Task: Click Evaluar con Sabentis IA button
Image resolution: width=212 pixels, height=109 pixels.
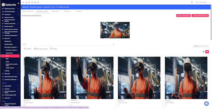Action: click(183, 16)
